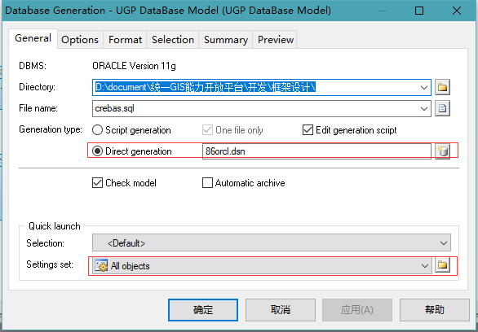Viewport: 478px width, 332px height.
Task: Go to the Summary tab
Action: (x=226, y=40)
